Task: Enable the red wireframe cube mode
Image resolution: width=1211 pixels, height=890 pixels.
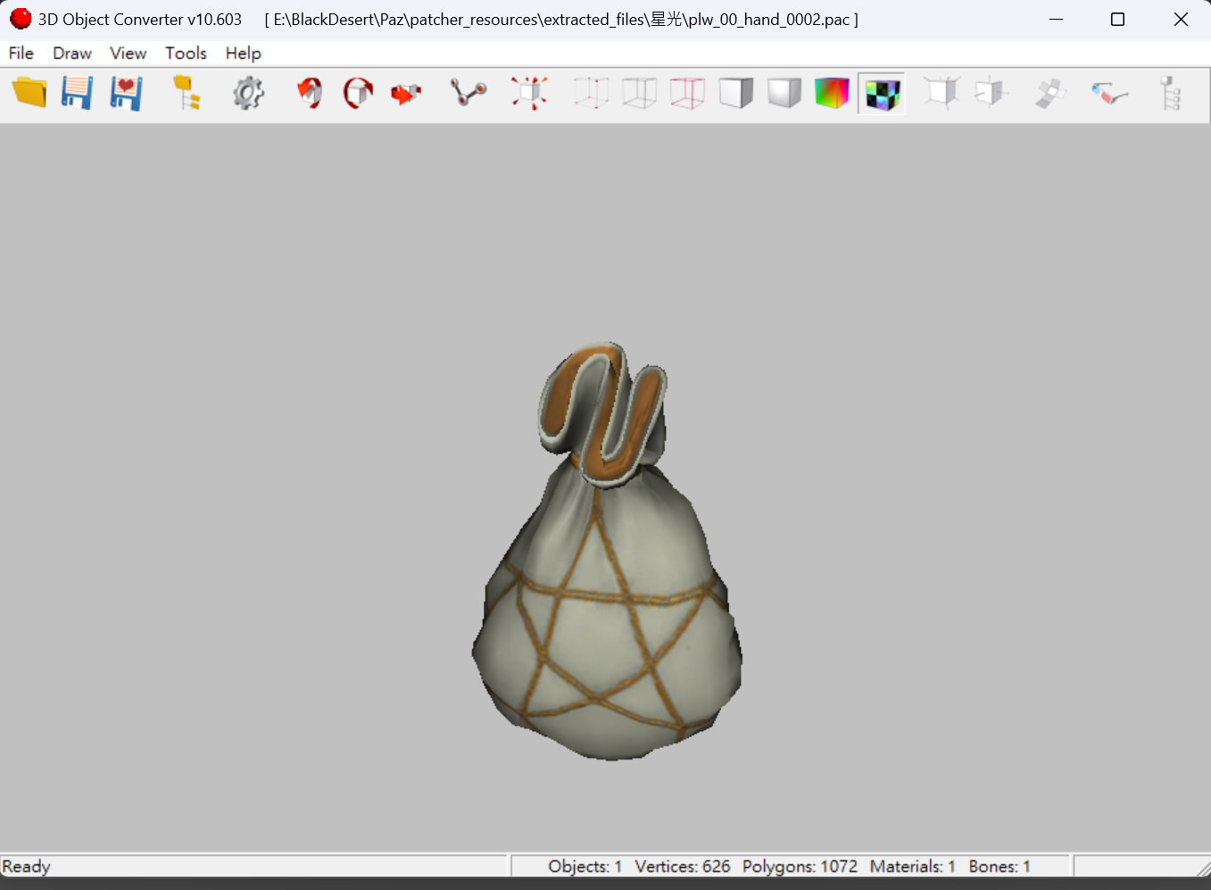Action: (687, 92)
